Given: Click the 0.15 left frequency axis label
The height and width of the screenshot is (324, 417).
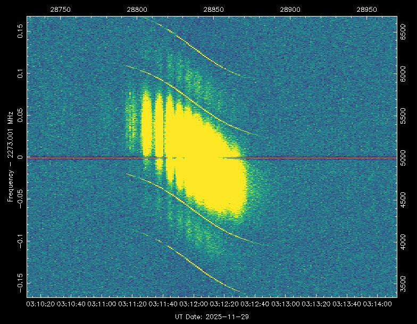Looking at the screenshot, I should point(20,31).
